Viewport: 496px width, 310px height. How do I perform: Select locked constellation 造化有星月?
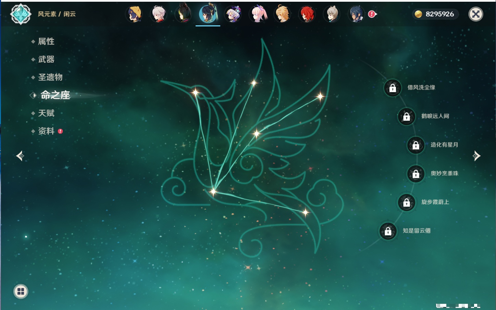click(x=416, y=145)
